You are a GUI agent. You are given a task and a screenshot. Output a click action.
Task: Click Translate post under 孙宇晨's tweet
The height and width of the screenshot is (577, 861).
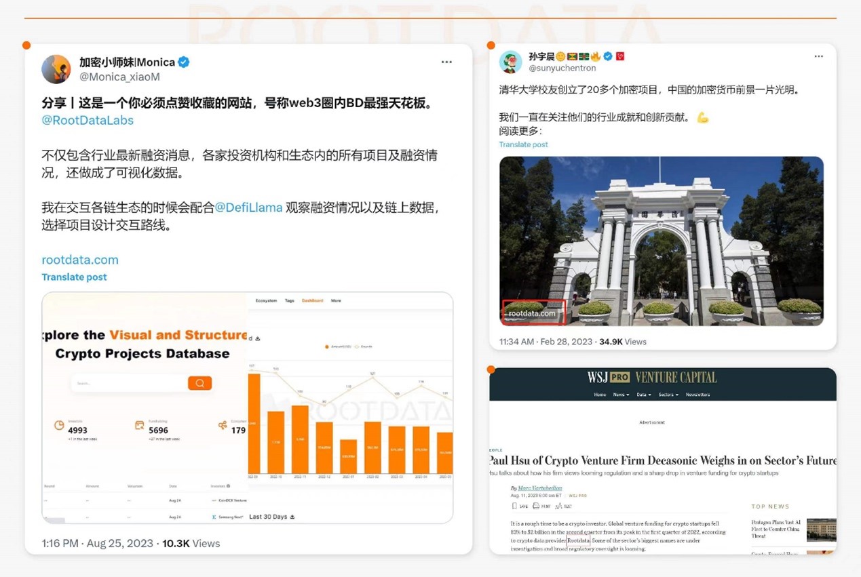[524, 144]
